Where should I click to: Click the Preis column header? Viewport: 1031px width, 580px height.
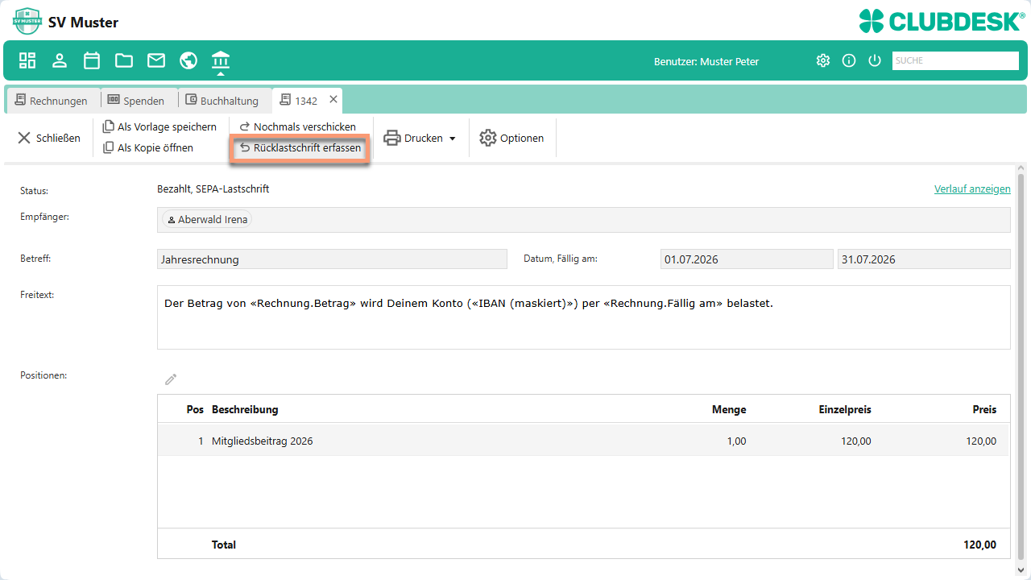984,409
